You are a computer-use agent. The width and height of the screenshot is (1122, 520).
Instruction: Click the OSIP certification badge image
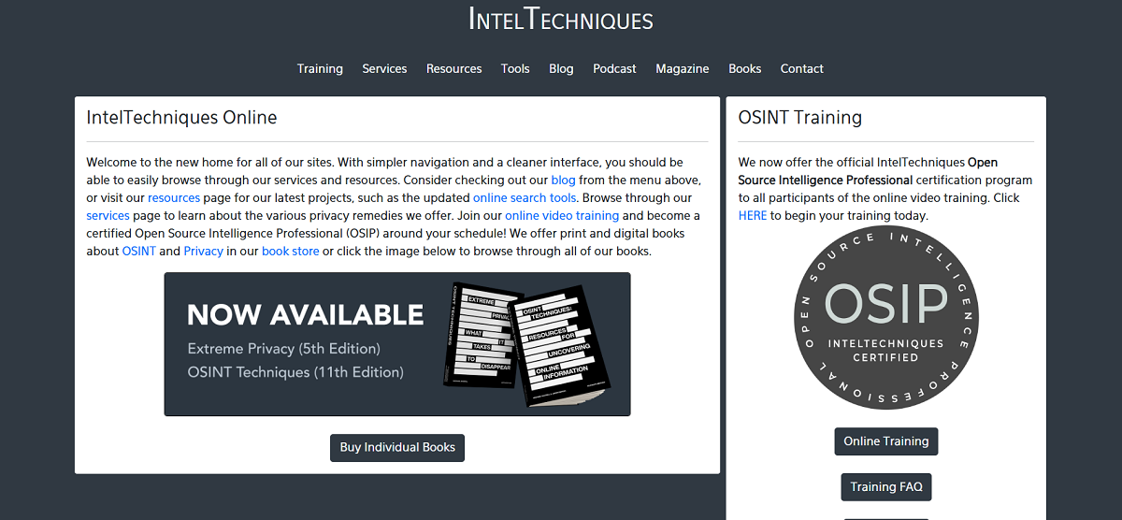[885, 318]
